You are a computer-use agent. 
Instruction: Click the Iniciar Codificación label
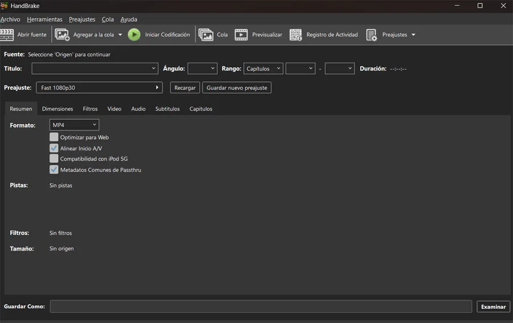pyautogui.click(x=168, y=35)
